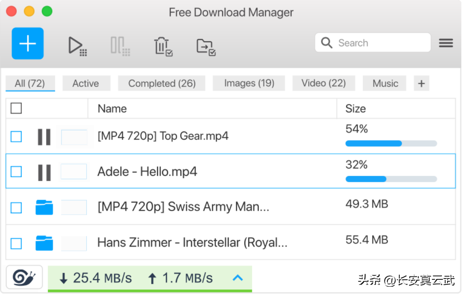Add a new filter tab with plus
463x294 pixels.
(421, 84)
